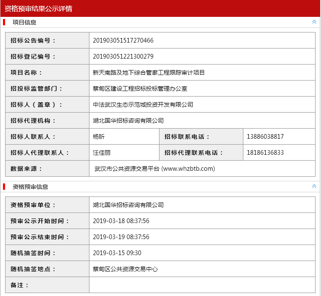Select lottery time 2019-03-15 09:30
The width and height of the screenshot is (321, 296).
117,253
